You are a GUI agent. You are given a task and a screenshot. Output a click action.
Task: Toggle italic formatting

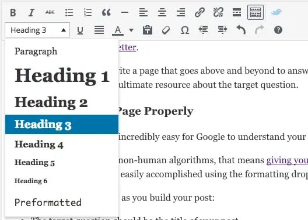(x=32, y=13)
